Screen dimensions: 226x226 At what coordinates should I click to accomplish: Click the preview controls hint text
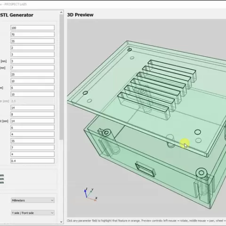tap(146, 221)
